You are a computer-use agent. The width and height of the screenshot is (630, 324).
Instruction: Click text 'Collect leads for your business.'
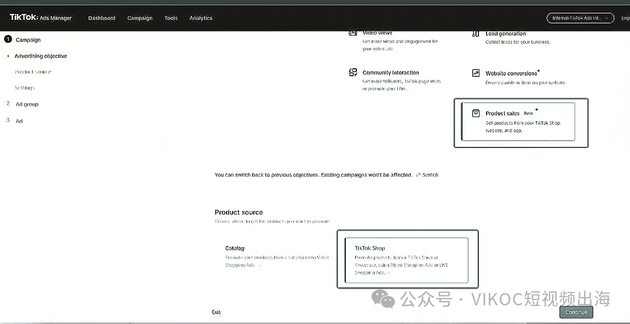518,42
